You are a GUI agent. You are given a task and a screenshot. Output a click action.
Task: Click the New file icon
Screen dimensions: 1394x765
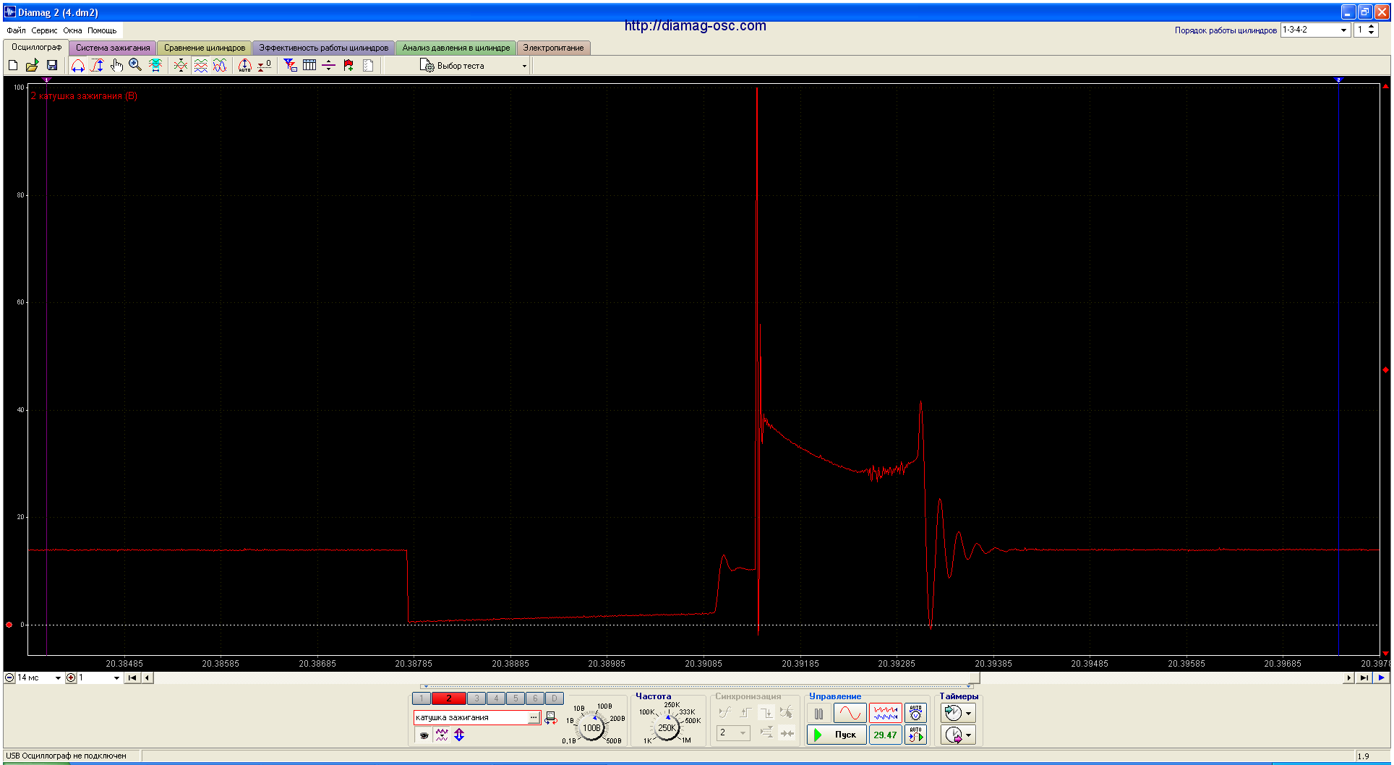pos(13,65)
